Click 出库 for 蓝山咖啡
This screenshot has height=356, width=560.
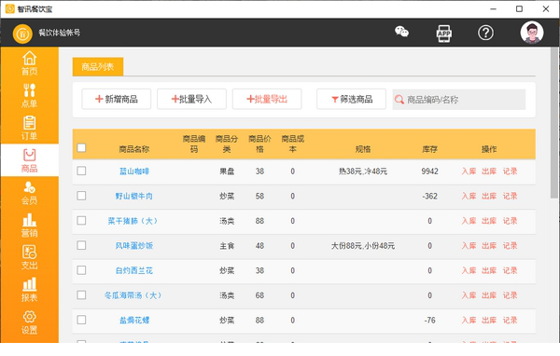489,171
